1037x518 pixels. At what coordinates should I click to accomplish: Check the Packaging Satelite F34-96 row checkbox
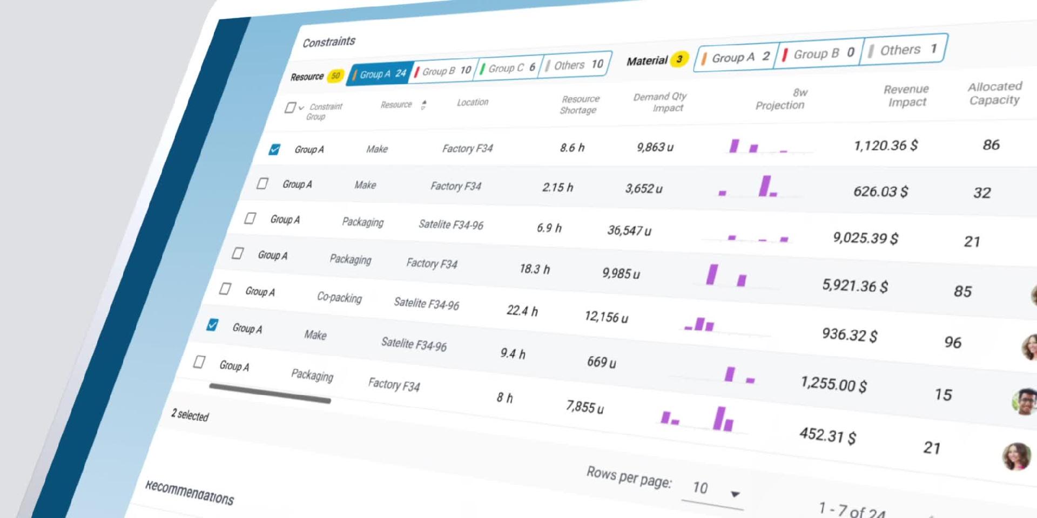point(250,219)
